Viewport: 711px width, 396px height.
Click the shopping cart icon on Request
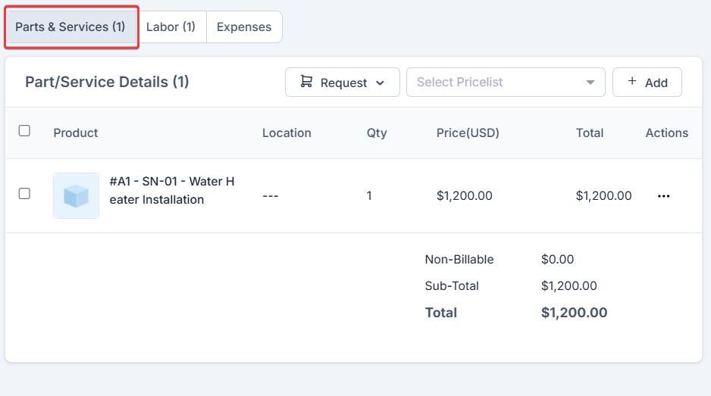[306, 82]
